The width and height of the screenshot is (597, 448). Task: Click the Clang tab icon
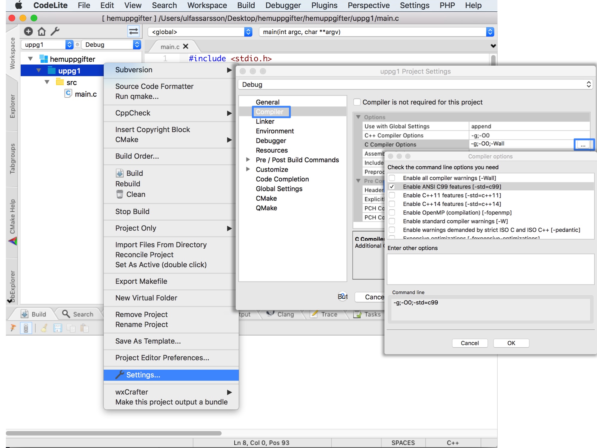(x=270, y=314)
